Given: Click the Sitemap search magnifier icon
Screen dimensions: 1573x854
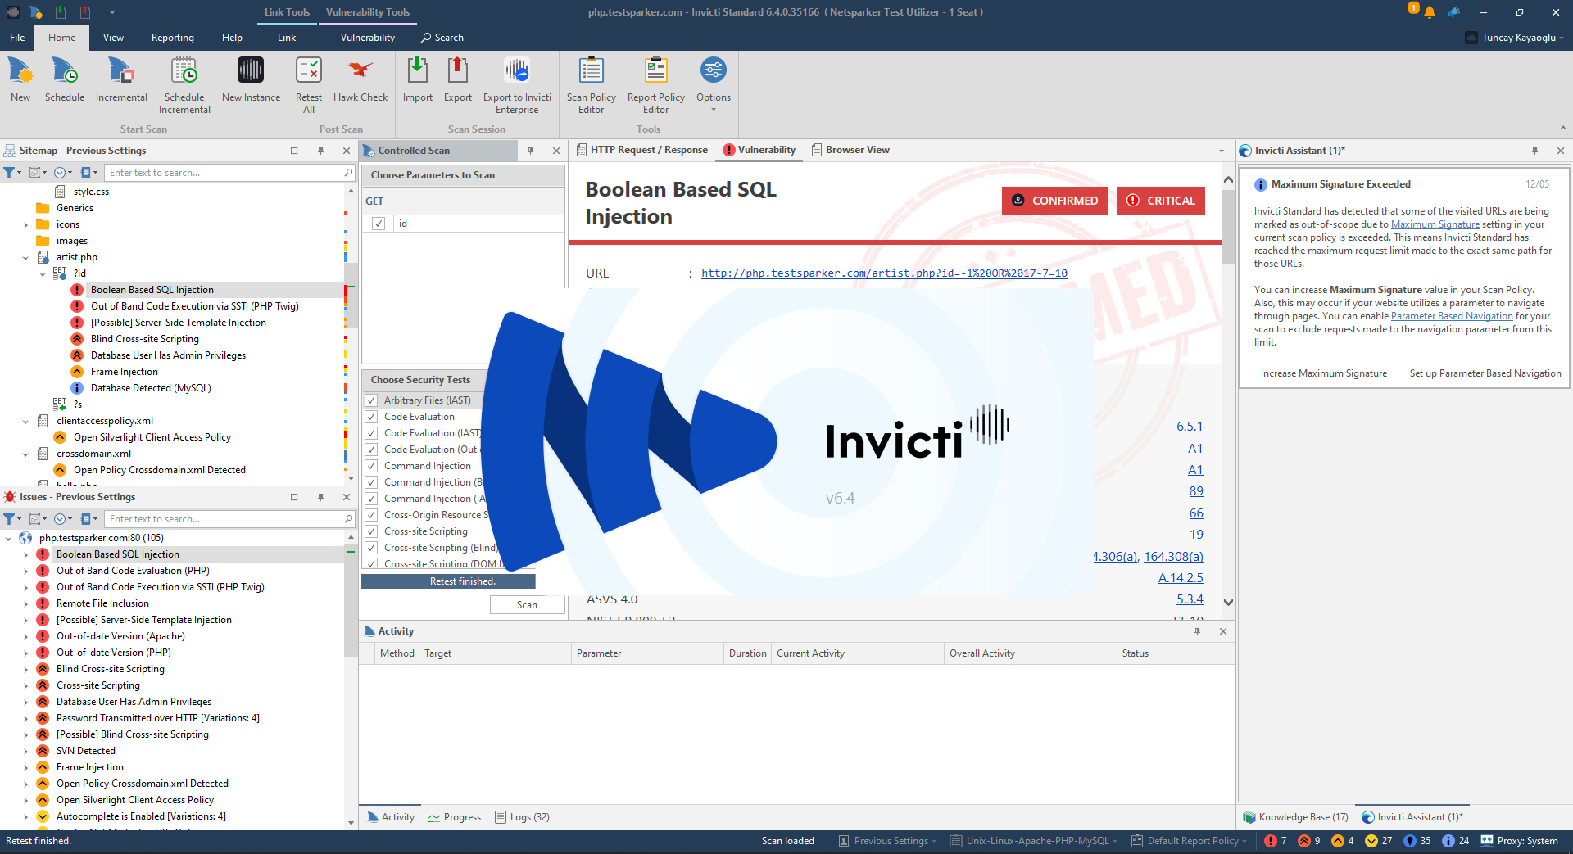Looking at the screenshot, I should [348, 173].
